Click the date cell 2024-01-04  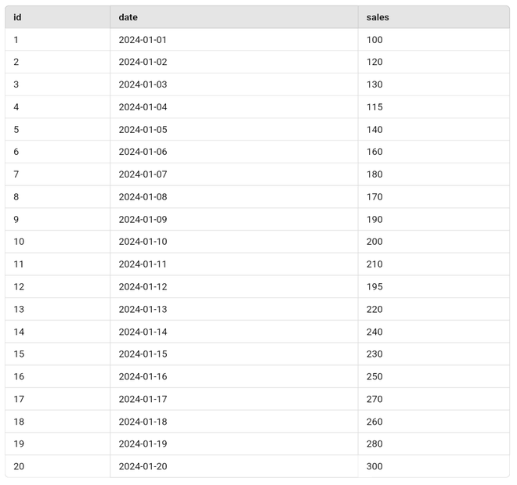(143, 107)
